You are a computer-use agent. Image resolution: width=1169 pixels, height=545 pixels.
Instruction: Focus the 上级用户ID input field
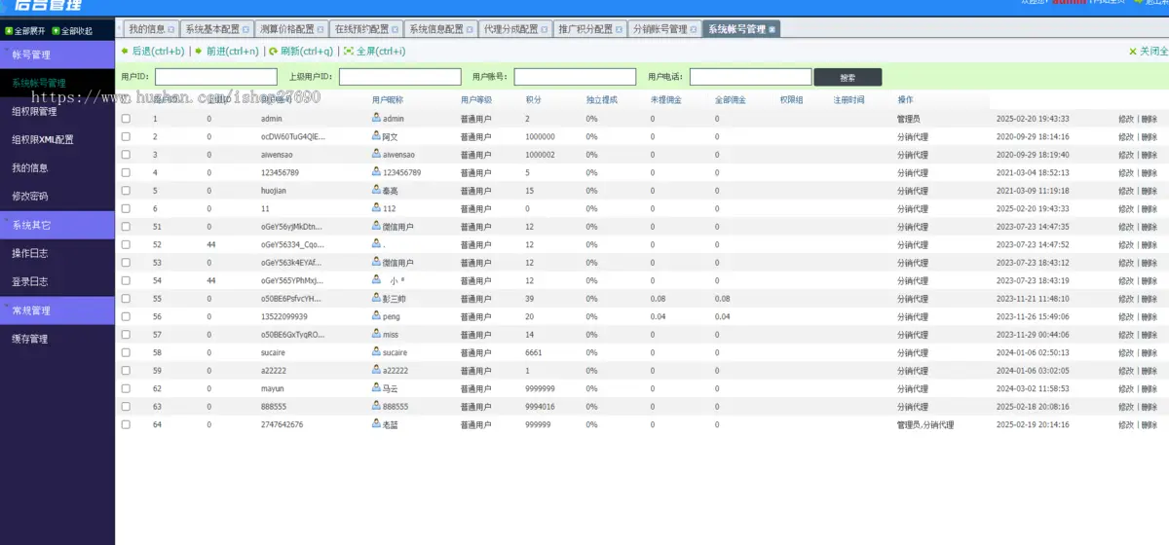400,77
